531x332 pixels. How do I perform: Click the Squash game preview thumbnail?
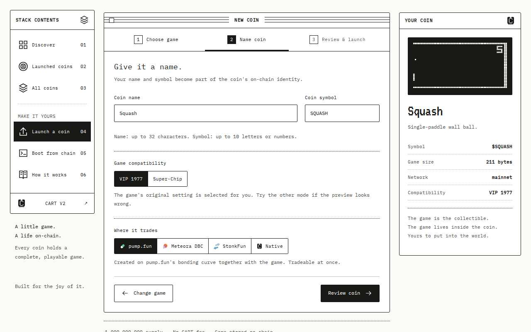[460, 66]
